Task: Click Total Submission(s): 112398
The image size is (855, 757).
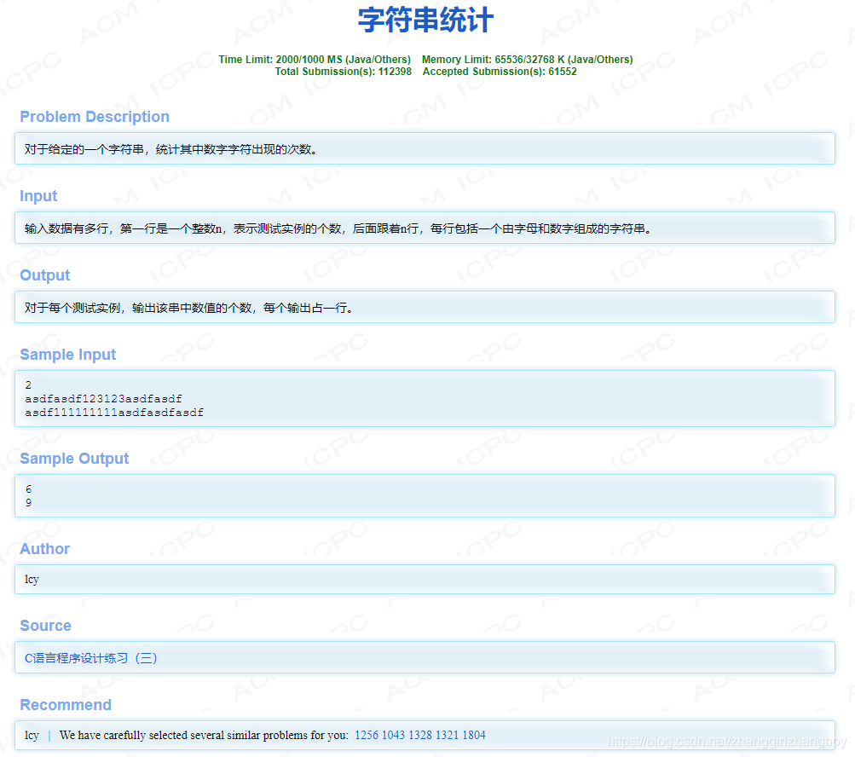Action: 343,72
